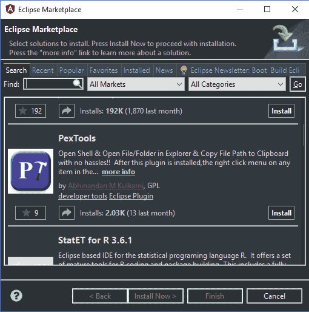
Task: Install the PexTools plugin
Action: point(281,212)
